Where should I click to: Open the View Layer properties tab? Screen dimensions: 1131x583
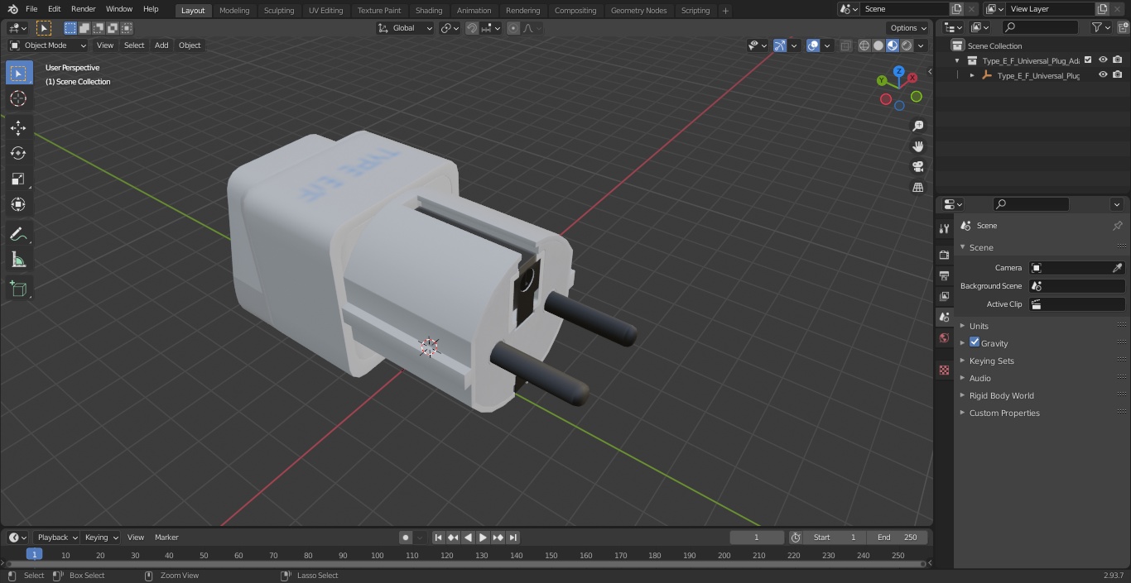coord(944,296)
